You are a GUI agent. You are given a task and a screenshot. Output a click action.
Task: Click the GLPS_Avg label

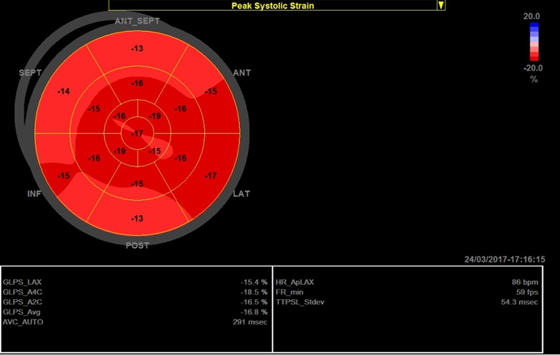tap(22, 312)
